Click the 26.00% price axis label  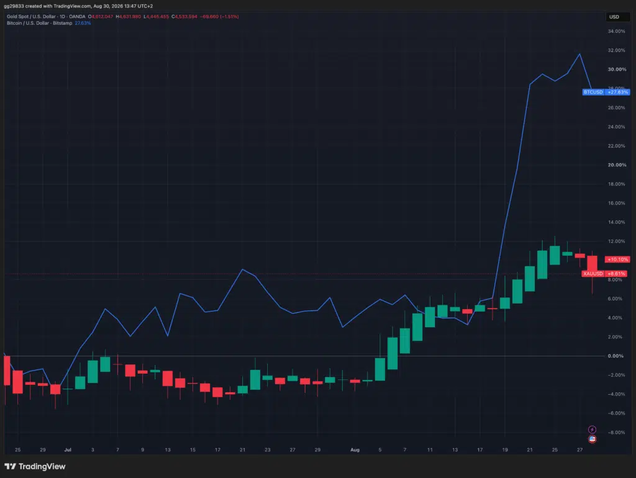pos(616,107)
